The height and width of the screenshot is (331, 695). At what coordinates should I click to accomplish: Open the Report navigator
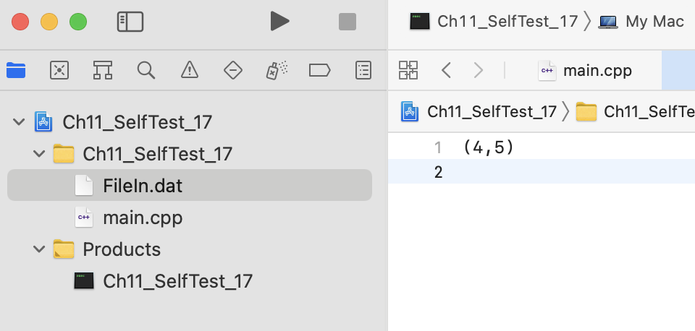(363, 70)
